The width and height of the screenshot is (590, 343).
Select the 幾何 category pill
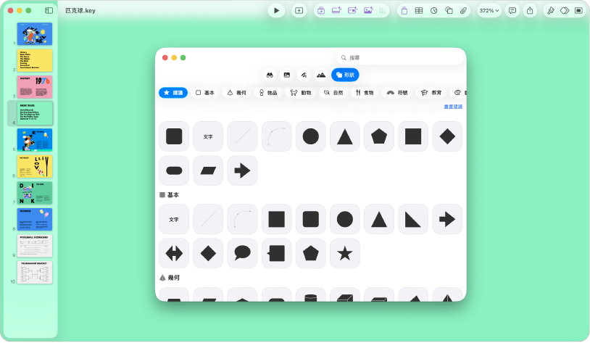(x=237, y=93)
